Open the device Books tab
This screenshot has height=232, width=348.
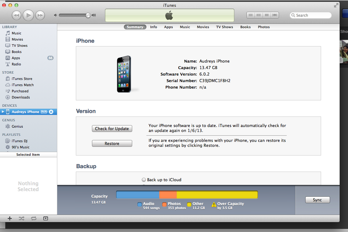tap(246, 27)
